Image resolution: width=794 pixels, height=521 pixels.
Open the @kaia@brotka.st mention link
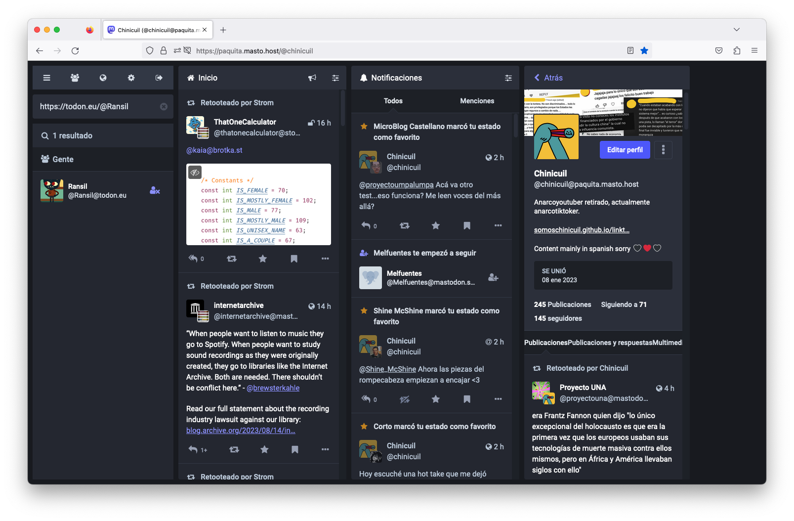click(214, 150)
